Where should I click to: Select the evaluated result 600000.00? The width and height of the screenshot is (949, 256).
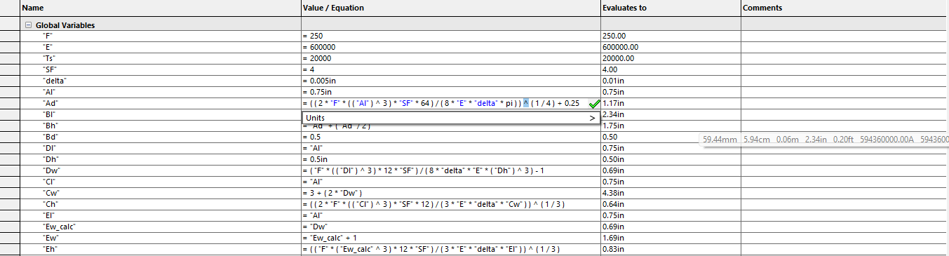(671, 47)
